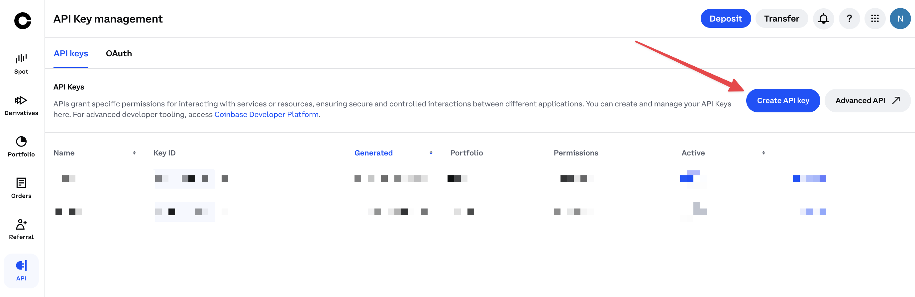Switch to the API keys tab
Viewport: 915px width, 297px height.
tap(71, 53)
